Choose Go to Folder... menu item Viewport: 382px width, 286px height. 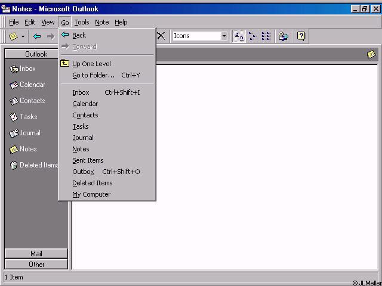[x=107, y=75]
